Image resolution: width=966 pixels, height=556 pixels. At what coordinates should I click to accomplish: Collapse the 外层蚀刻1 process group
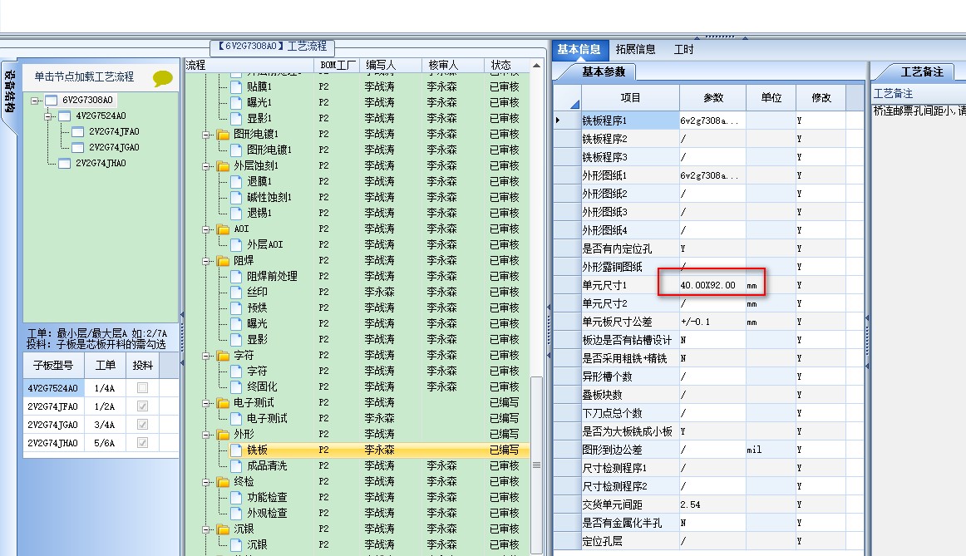point(206,166)
